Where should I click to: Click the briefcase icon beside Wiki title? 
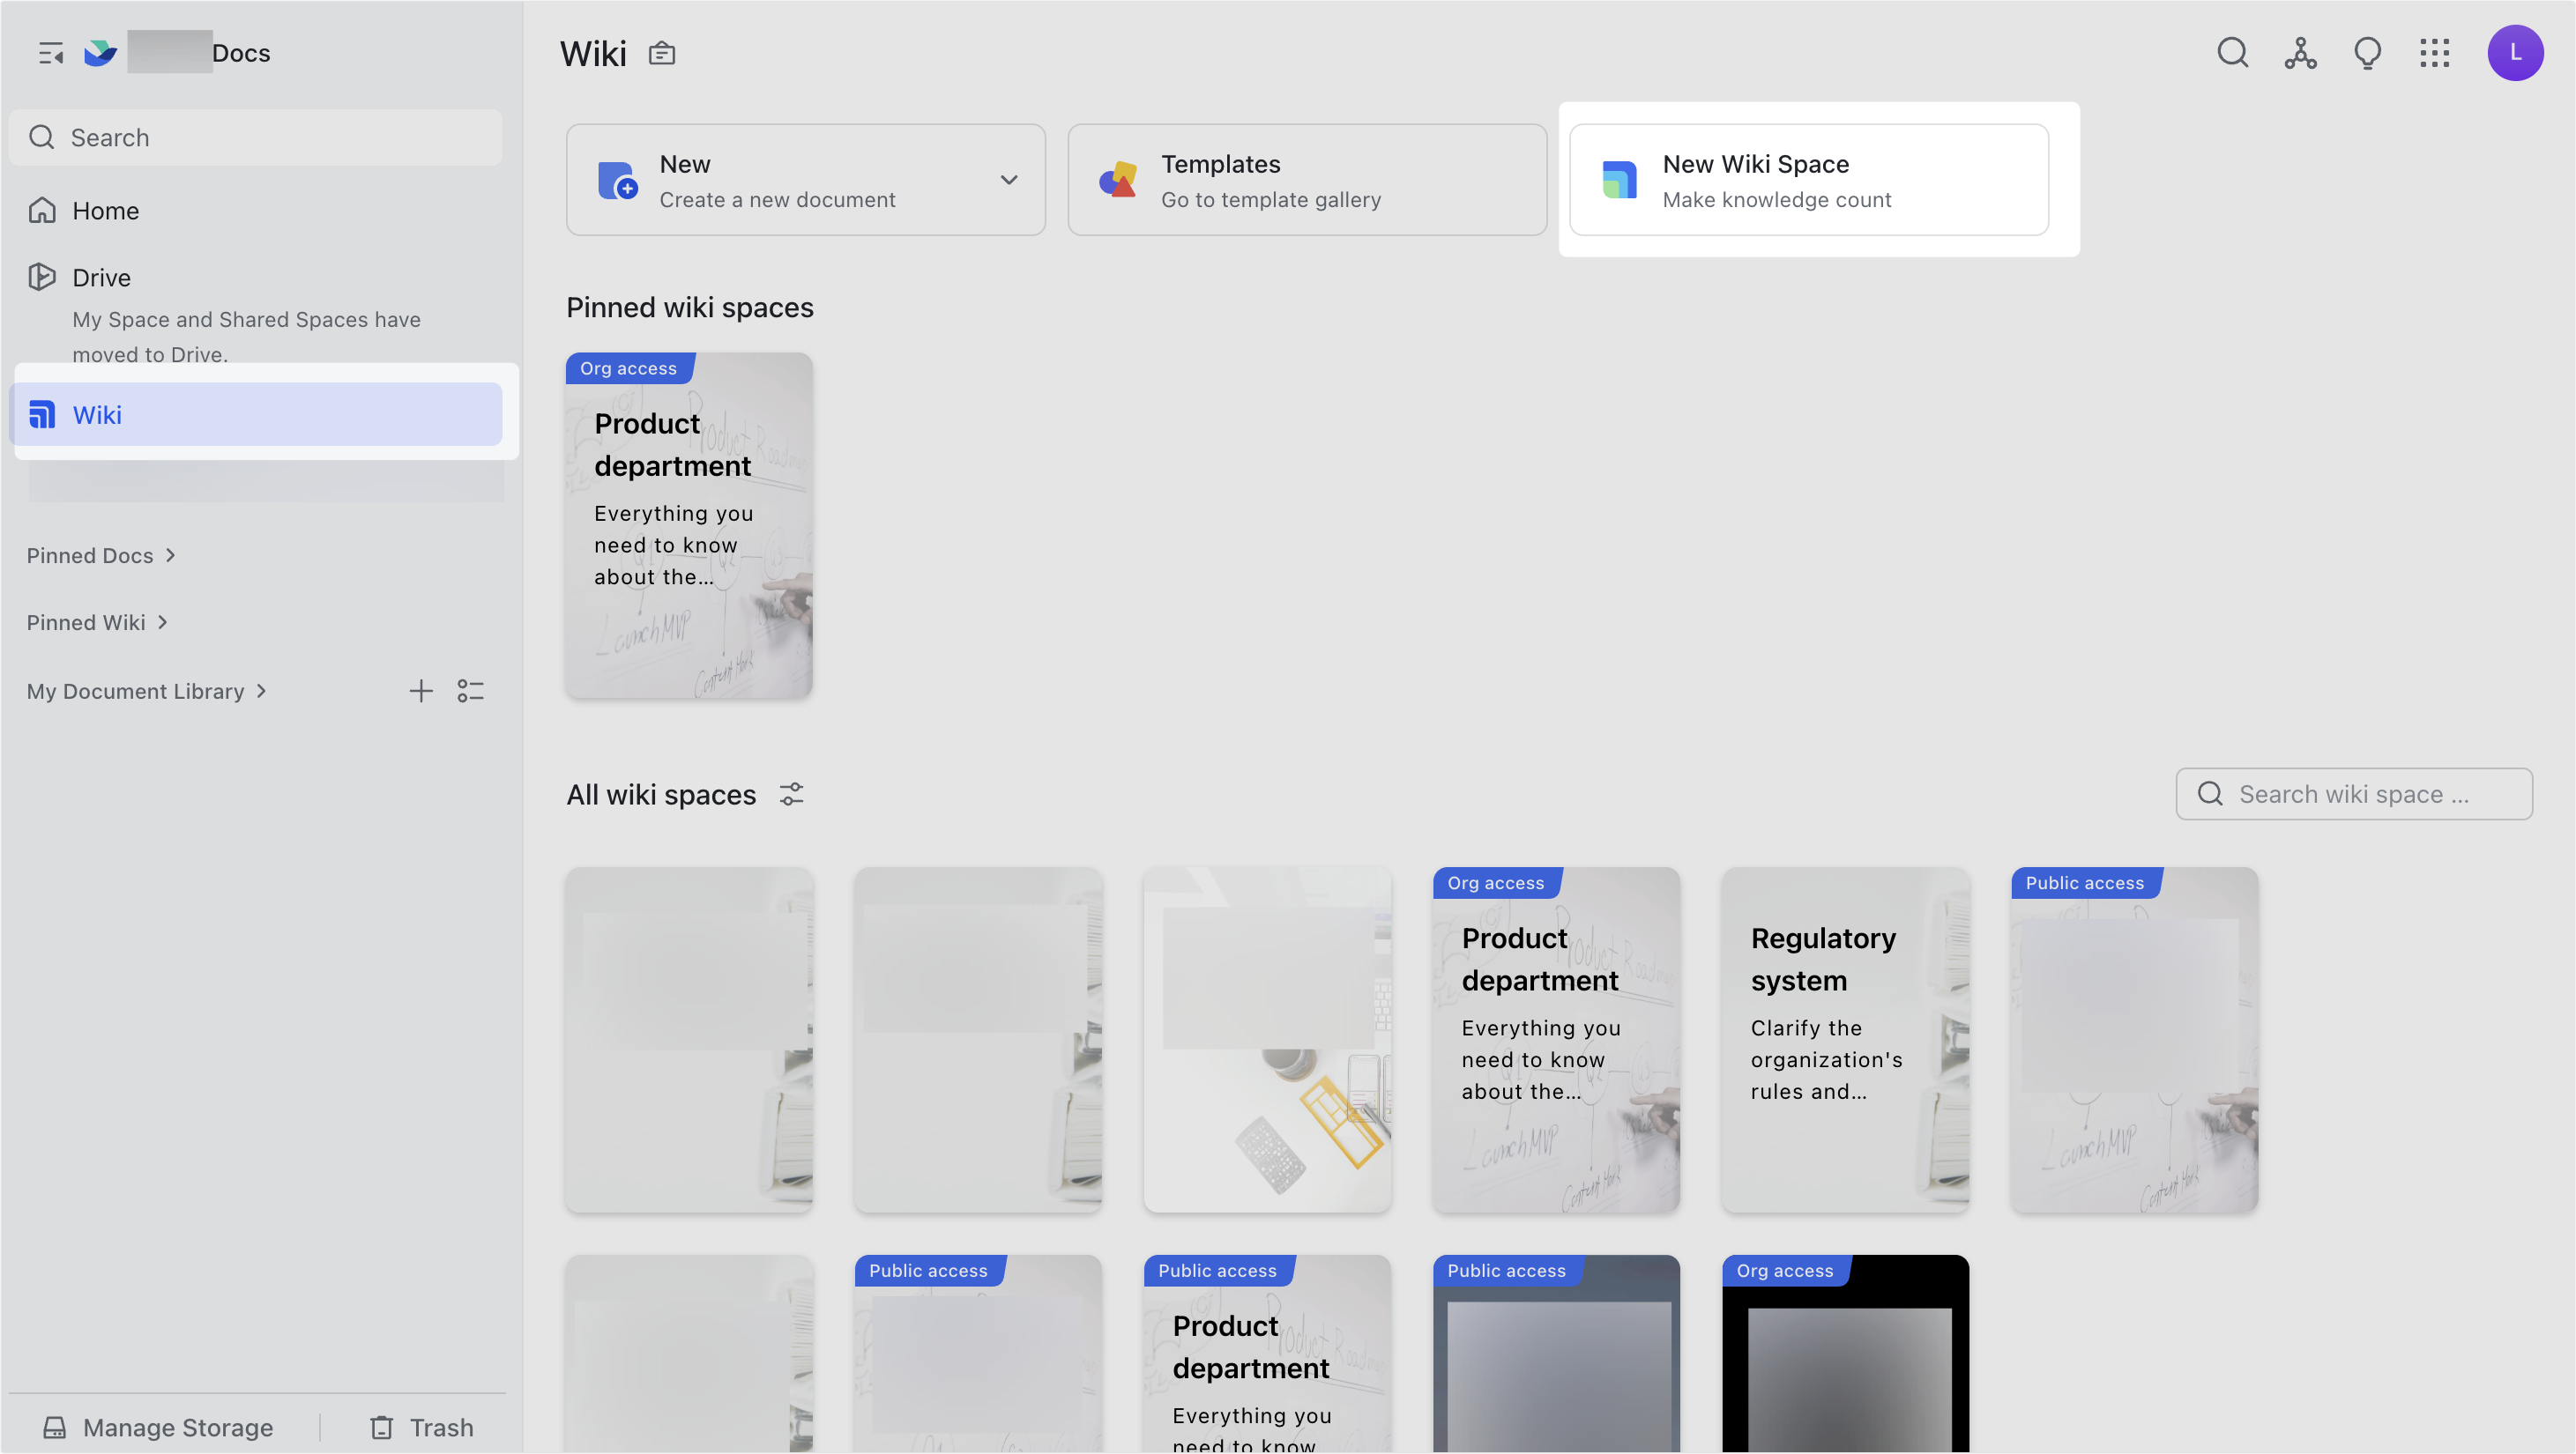click(x=661, y=53)
